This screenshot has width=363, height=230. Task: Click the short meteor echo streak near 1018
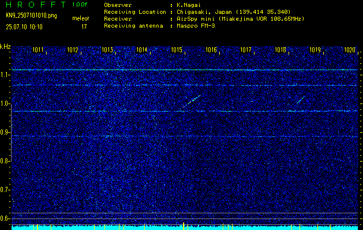[301, 100]
